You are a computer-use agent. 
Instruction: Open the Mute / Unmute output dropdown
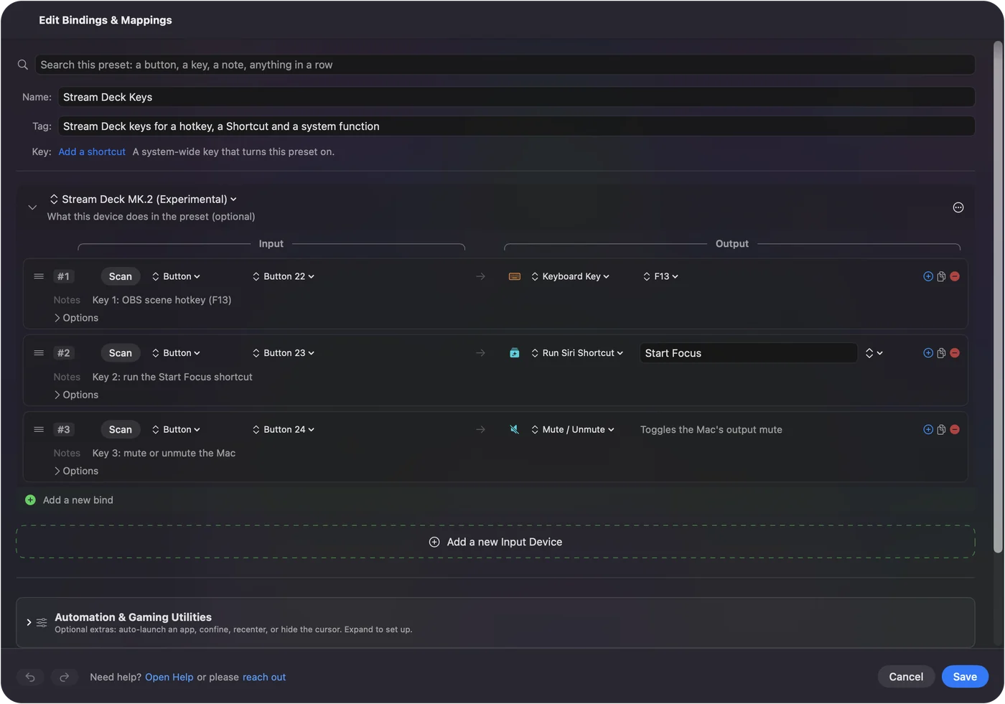pos(573,429)
